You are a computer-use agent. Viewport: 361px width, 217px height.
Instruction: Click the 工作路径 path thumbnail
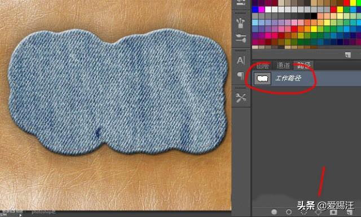click(x=262, y=79)
